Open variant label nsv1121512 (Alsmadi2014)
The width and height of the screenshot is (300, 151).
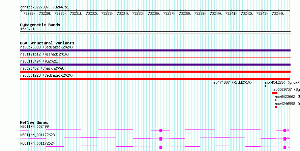[x=44, y=54]
